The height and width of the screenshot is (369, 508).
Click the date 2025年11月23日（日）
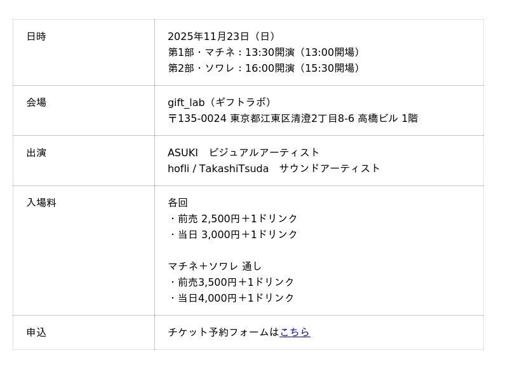point(221,37)
